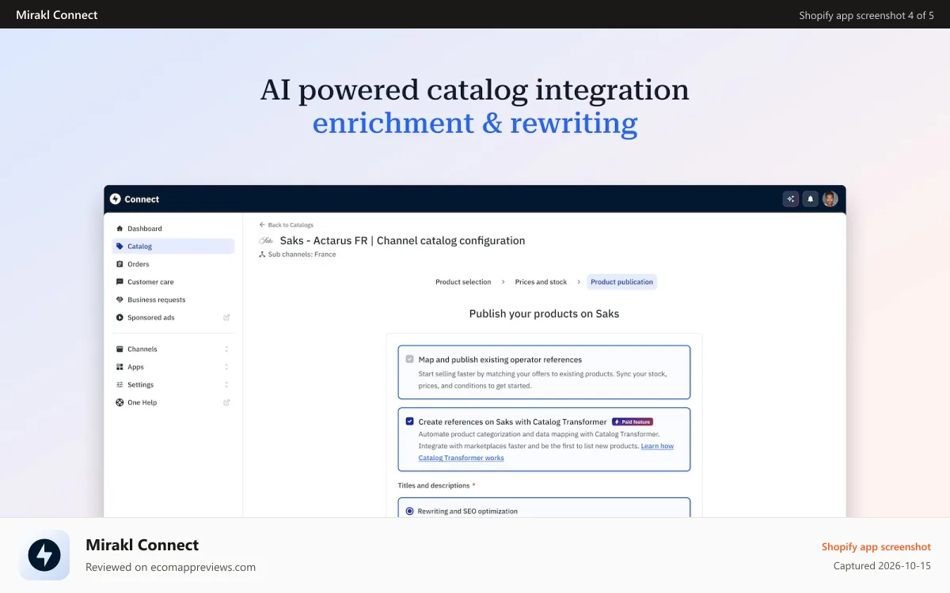Click the sub channels hierarchy icon
950x593 pixels.
tap(262, 255)
